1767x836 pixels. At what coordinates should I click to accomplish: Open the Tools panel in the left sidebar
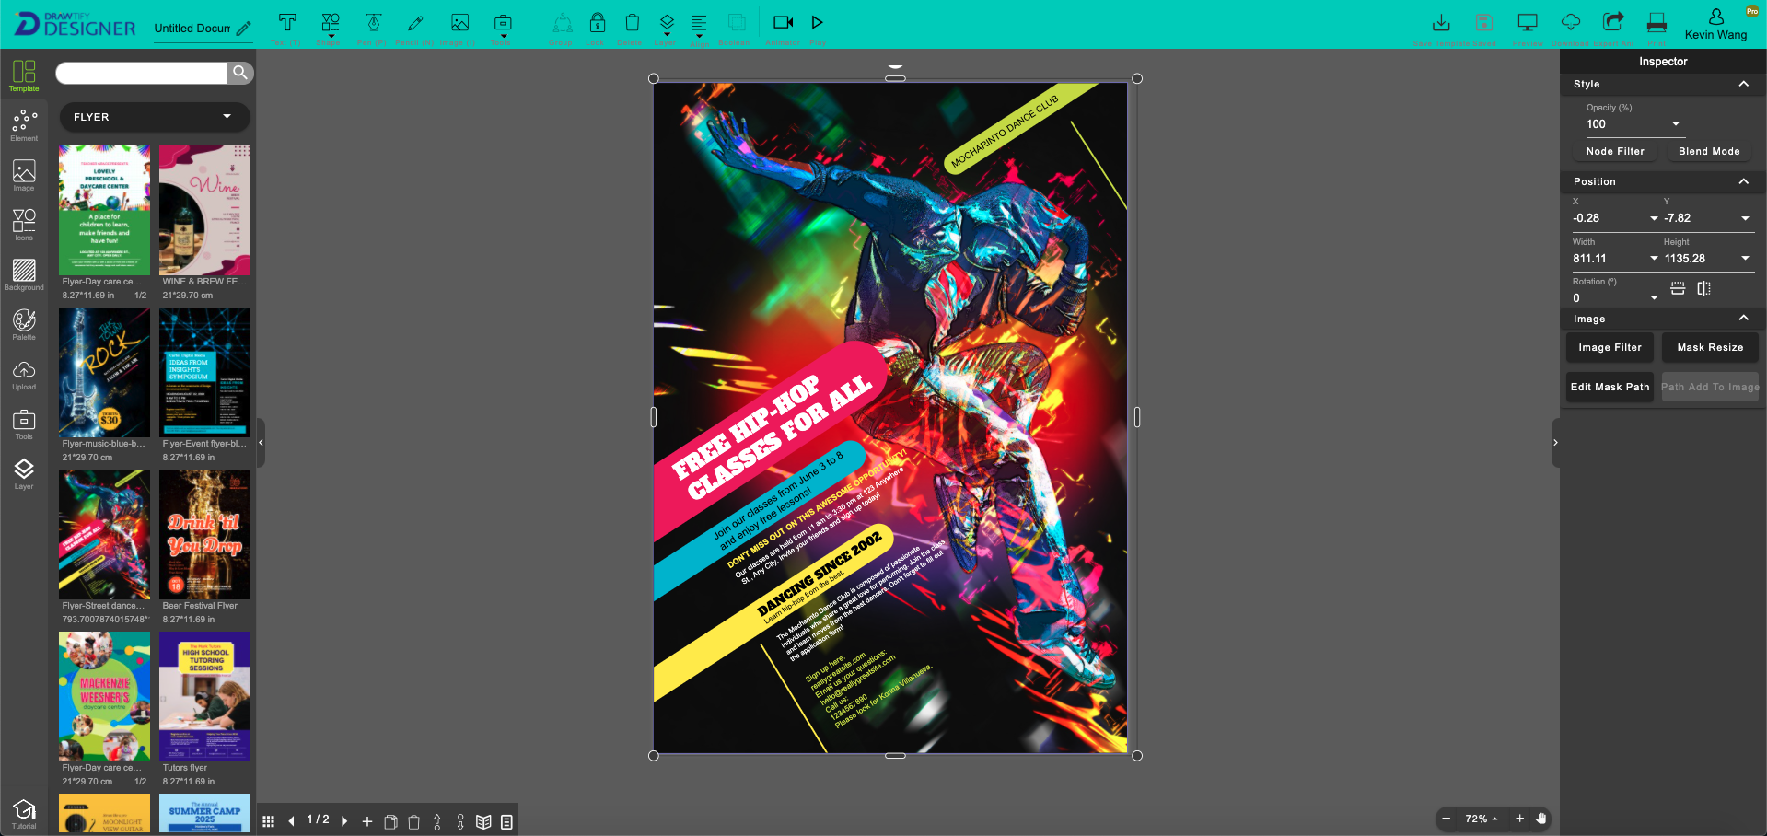coord(24,424)
